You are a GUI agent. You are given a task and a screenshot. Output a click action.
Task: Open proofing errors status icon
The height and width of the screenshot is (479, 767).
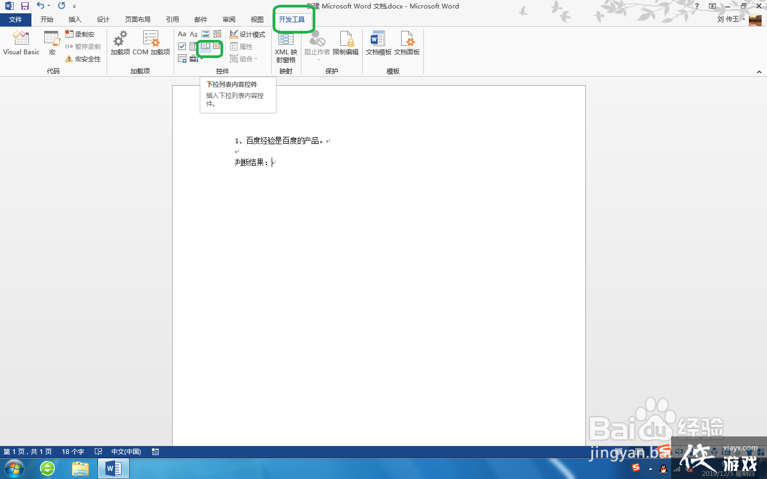pos(99,452)
